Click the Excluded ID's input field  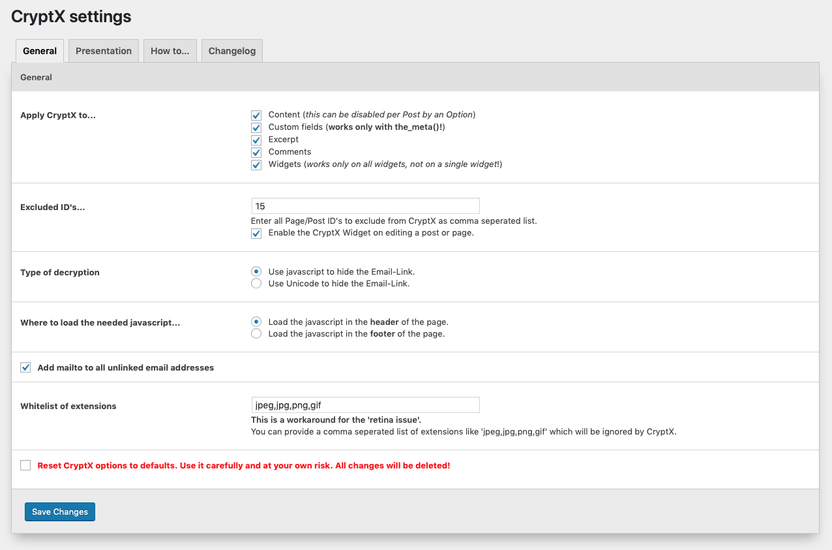click(365, 206)
